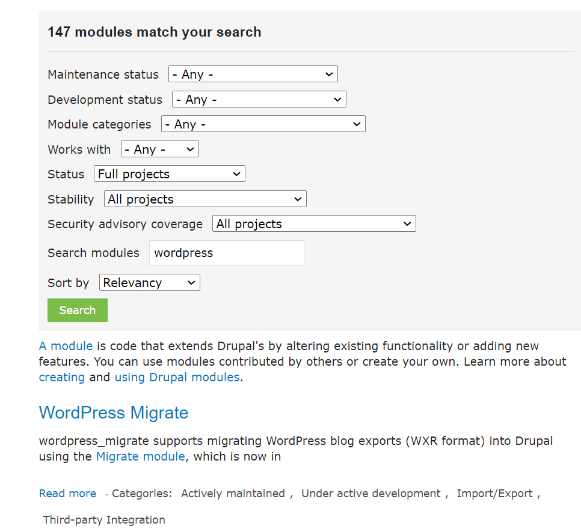The image size is (581, 532).
Task: Click the Development status label
Action: [105, 100]
